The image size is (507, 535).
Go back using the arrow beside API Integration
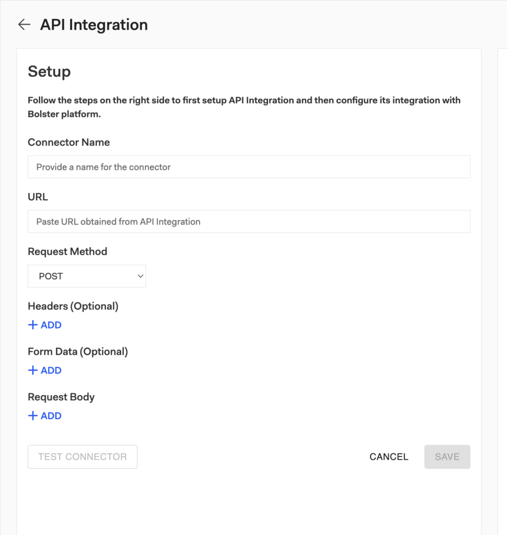click(x=24, y=25)
